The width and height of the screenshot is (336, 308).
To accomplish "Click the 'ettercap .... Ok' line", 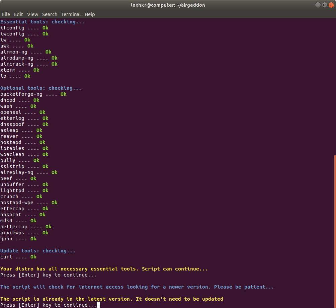I will [24, 209].
